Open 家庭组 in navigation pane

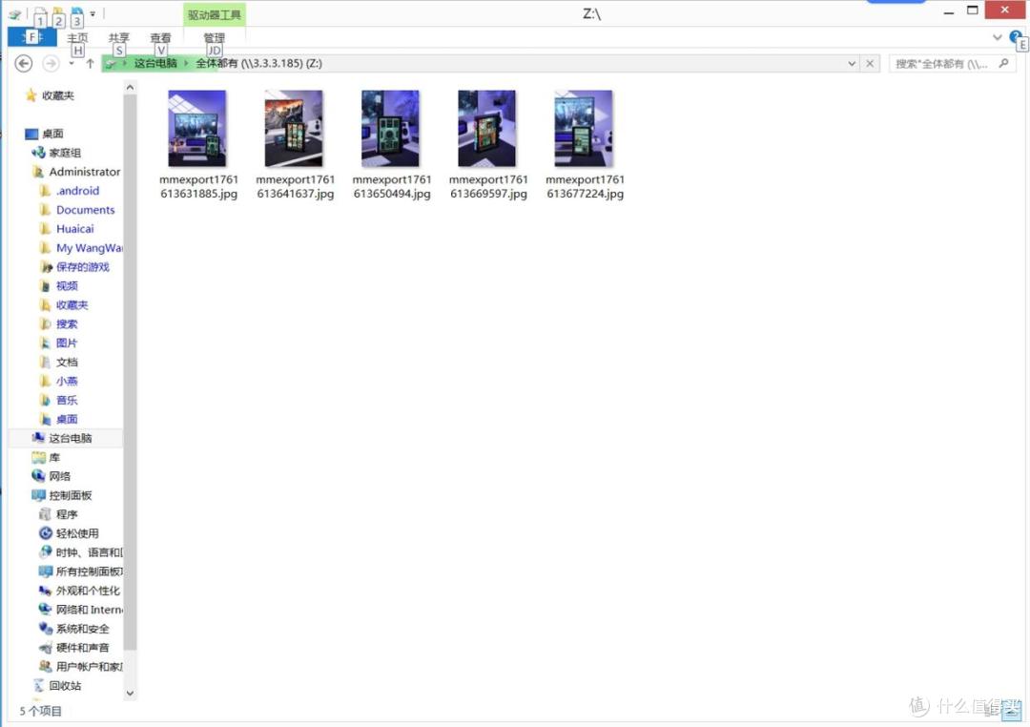click(56, 153)
